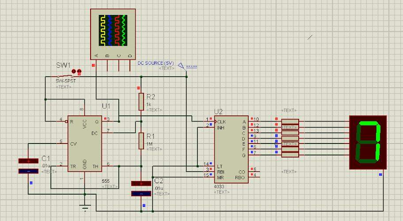Select the U2 4033 counter chip body
The image size is (403, 221).
coord(231,149)
